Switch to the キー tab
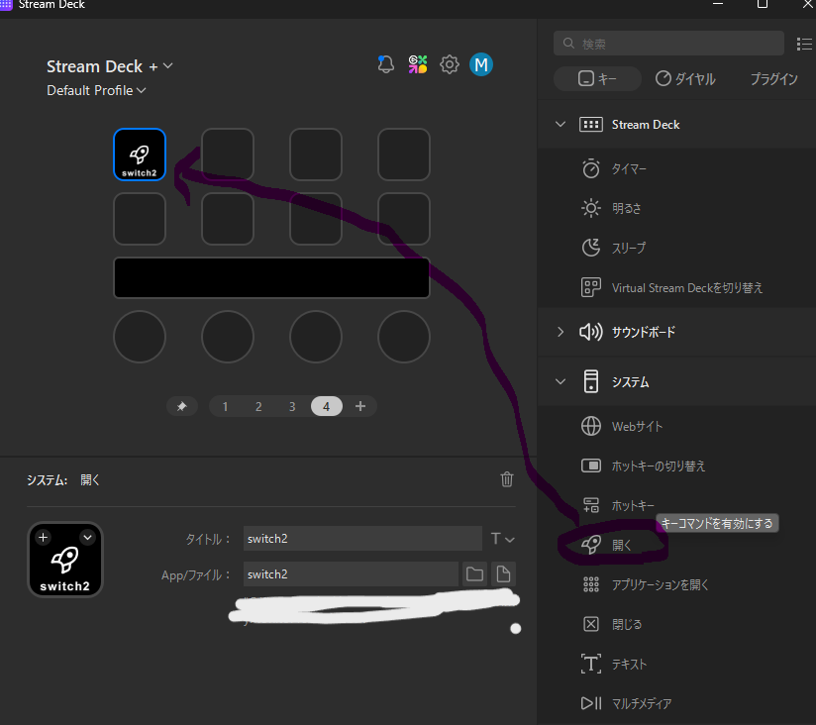The width and height of the screenshot is (816, 725). pos(597,78)
